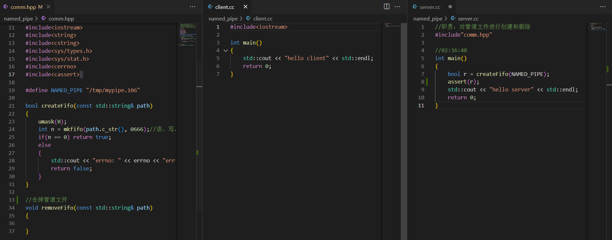Click createFifo(NAMED_PIPE) call in server.cc
The height and width of the screenshot is (240, 612).
pyautogui.click(x=511, y=74)
